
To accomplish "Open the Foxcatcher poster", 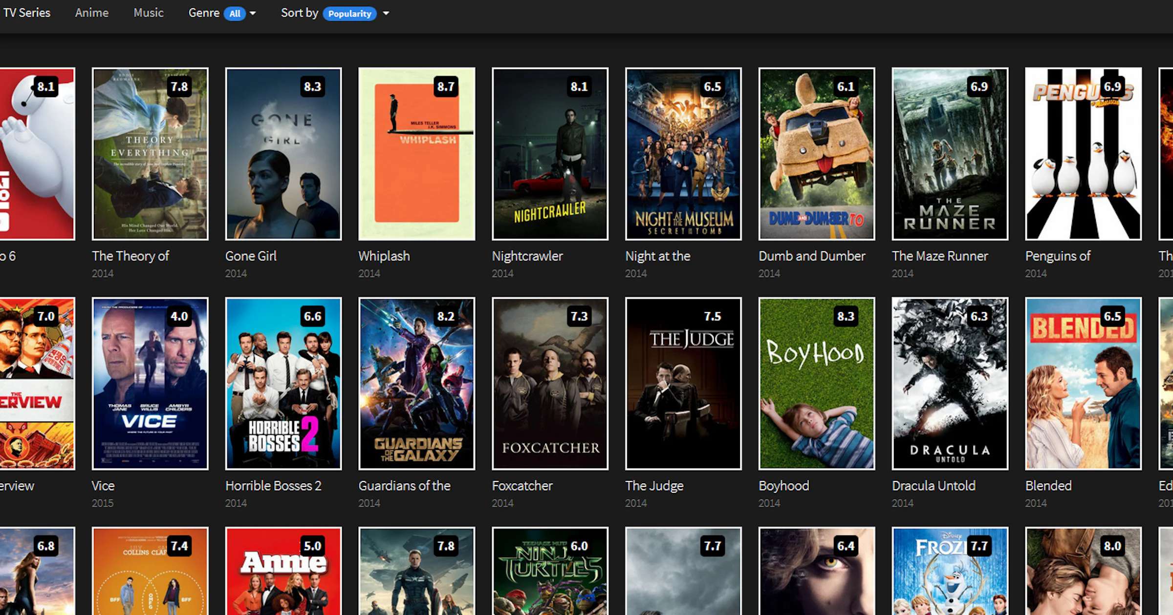I will 550,384.
